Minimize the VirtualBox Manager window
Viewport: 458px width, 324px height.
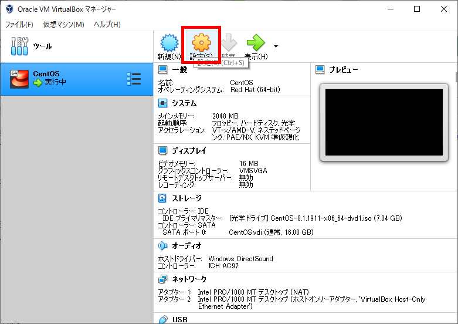pos(391,9)
